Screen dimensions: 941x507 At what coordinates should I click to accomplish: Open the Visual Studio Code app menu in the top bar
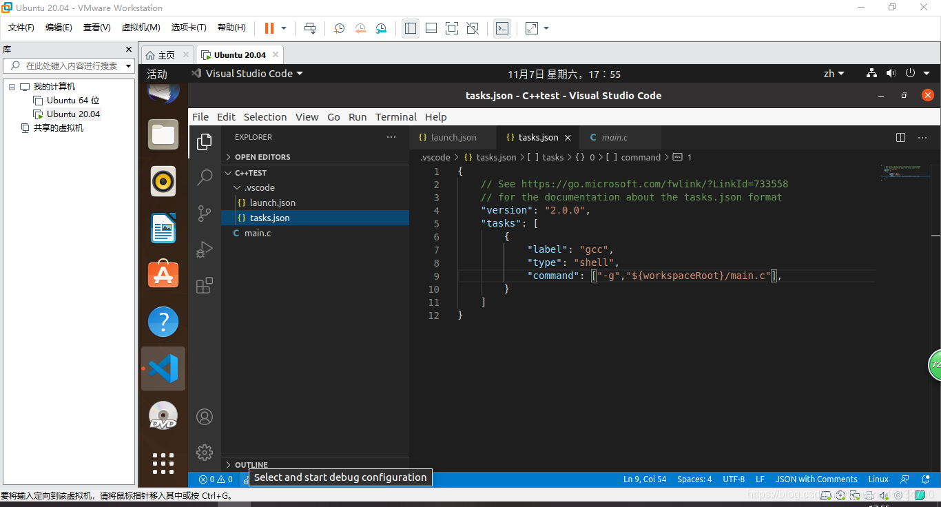pyautogui.click(x=247, y=74)
